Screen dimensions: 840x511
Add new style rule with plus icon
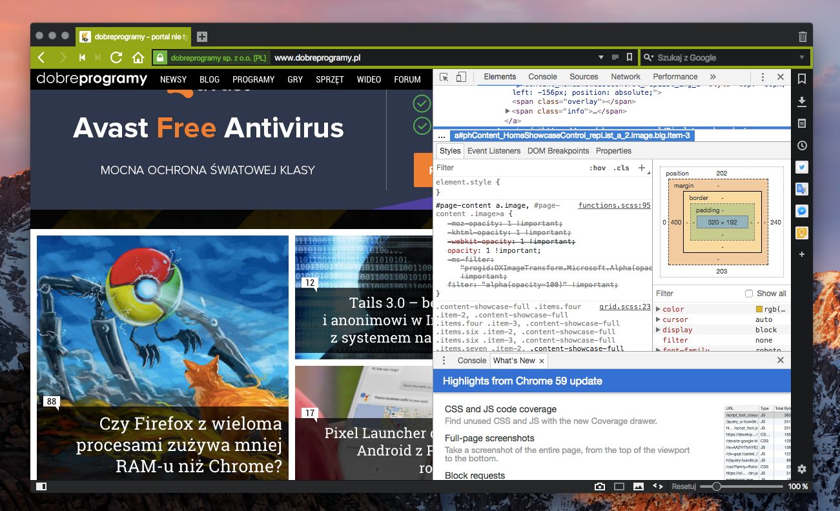641,168
